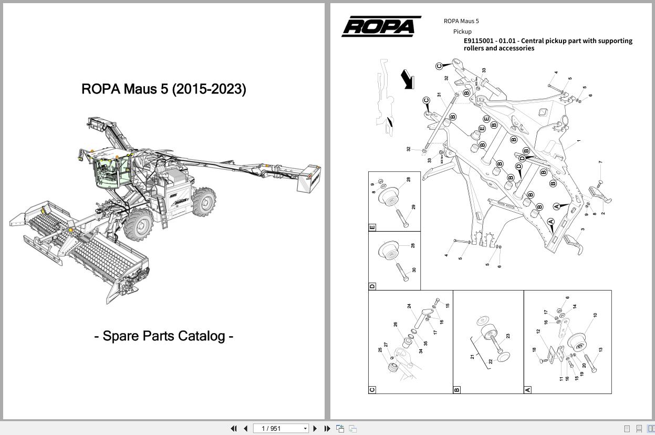Click the title ROPA Maus 5 (2015-2023)
Screen dimensions: 655x435
164,89
